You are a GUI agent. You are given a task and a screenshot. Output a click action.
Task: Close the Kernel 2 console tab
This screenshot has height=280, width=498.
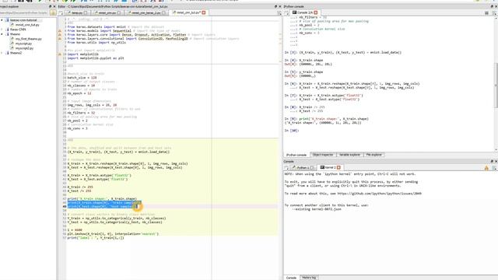(338, 168)
